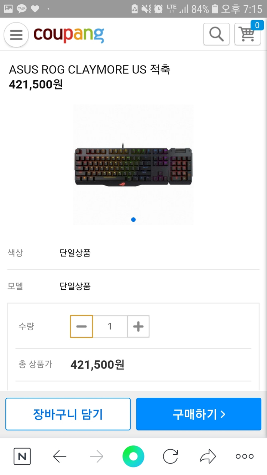Tap the search magnifier icon
The height and width of the screenshot is (475, 267).
[216, 34]
